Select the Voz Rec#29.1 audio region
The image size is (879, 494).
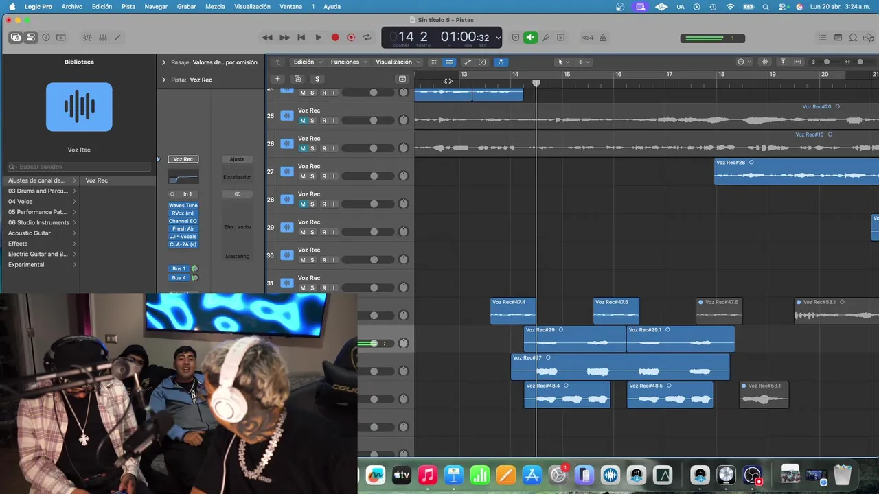click(681, 339)
